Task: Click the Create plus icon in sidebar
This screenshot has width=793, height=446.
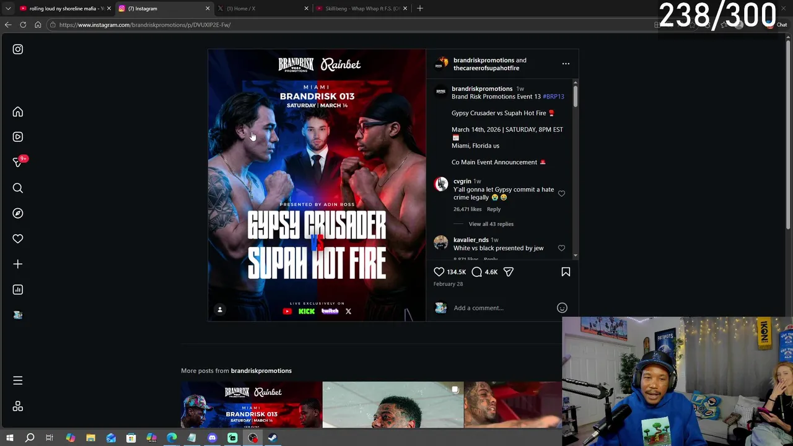Action: tap(18, 264)
